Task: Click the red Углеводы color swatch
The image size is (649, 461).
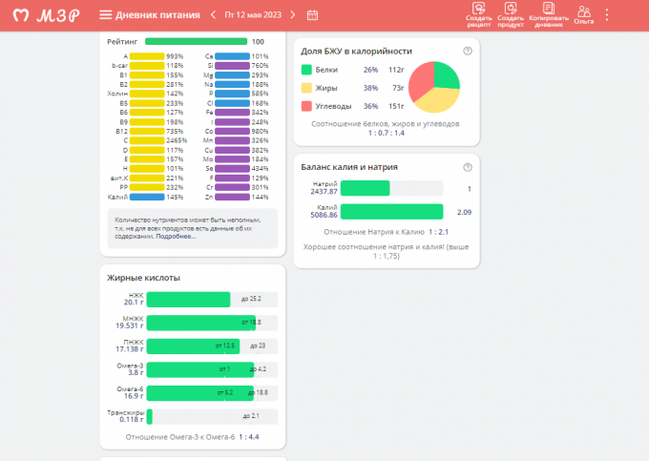Action: (x=306, y=106)
